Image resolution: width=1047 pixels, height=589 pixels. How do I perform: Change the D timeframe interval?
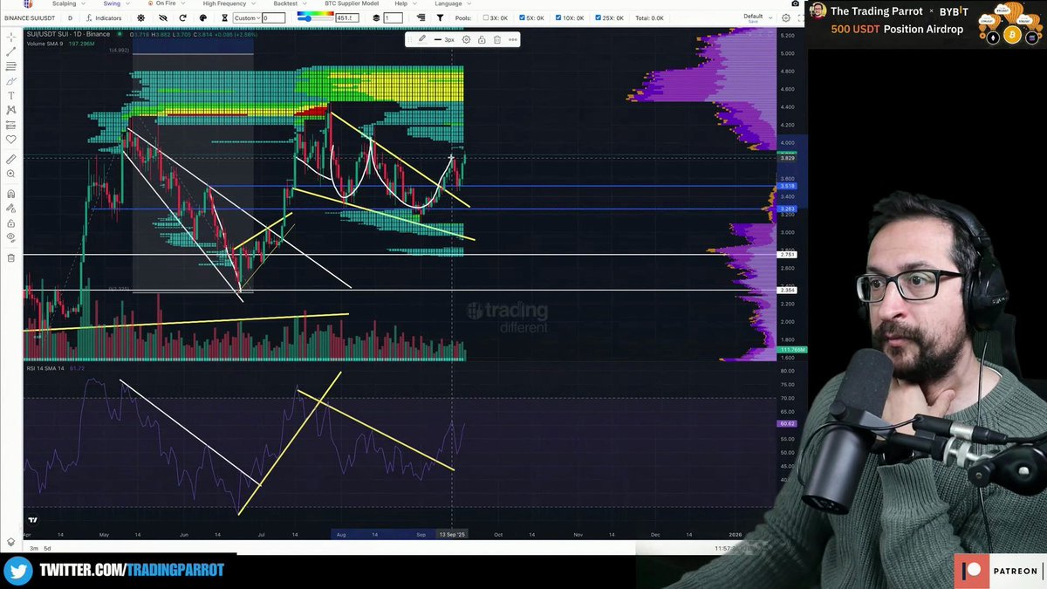[70, 17]
